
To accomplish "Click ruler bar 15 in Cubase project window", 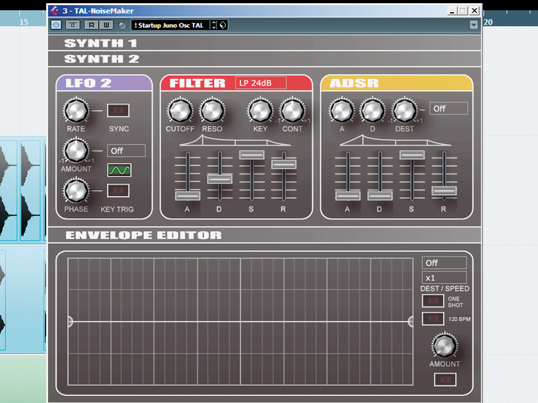I will [x=23, y=22].
